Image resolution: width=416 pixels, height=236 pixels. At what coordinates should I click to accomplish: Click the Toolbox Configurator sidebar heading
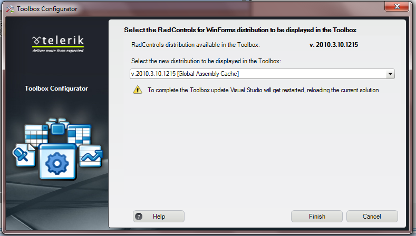56,88
